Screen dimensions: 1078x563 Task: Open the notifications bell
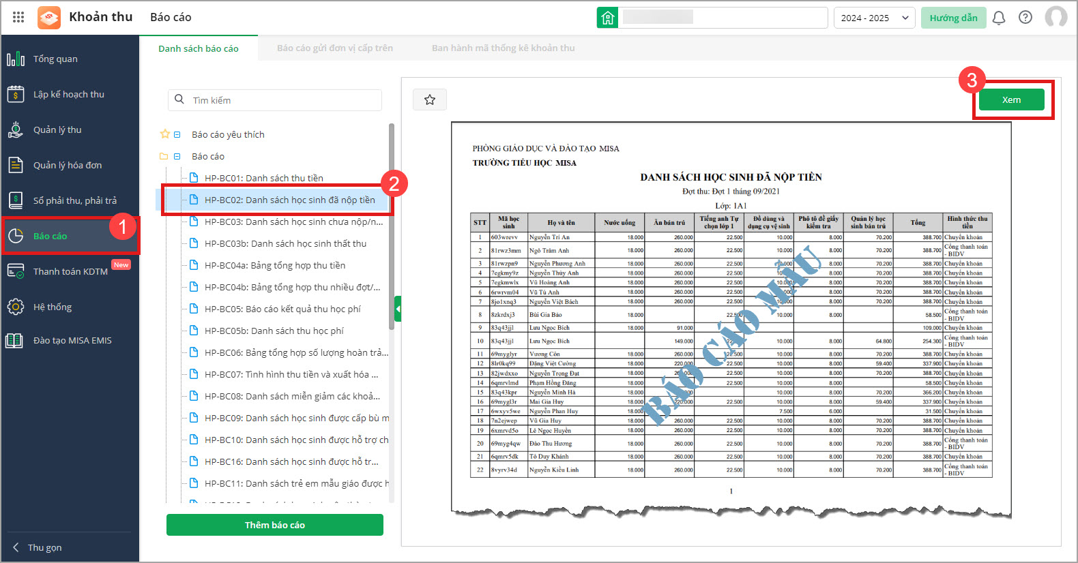(998, 18)
